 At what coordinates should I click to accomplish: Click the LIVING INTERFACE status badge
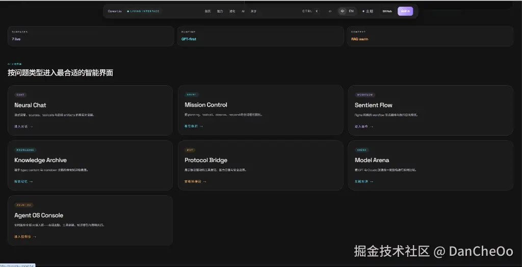click(x=143, y=11)
